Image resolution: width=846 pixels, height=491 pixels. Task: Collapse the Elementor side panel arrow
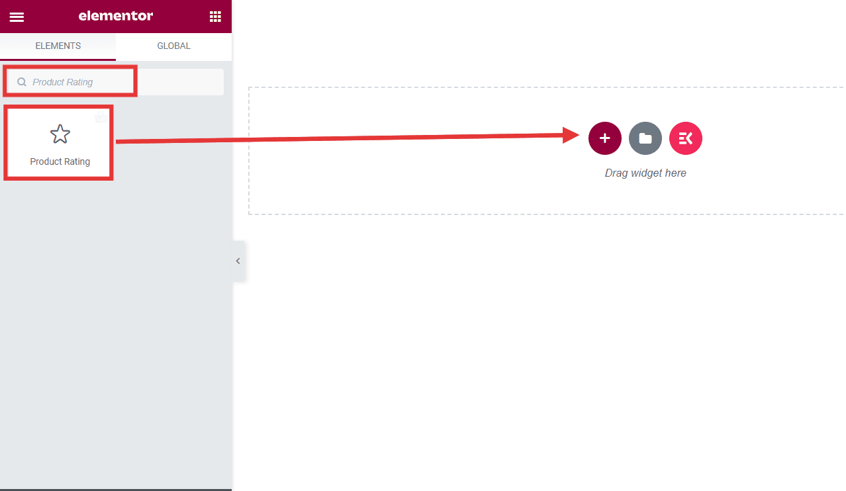coord(238,261)
